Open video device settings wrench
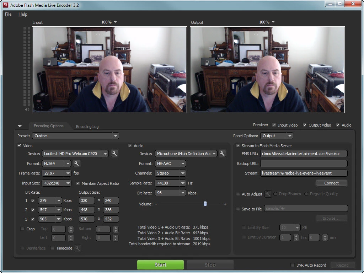The width and height of the screenshot is (364, 273). (x=114, y=154)
